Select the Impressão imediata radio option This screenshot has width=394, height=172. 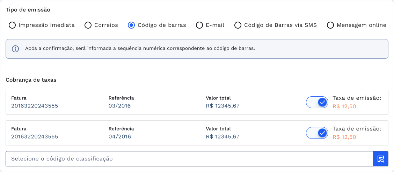(12, 25)
